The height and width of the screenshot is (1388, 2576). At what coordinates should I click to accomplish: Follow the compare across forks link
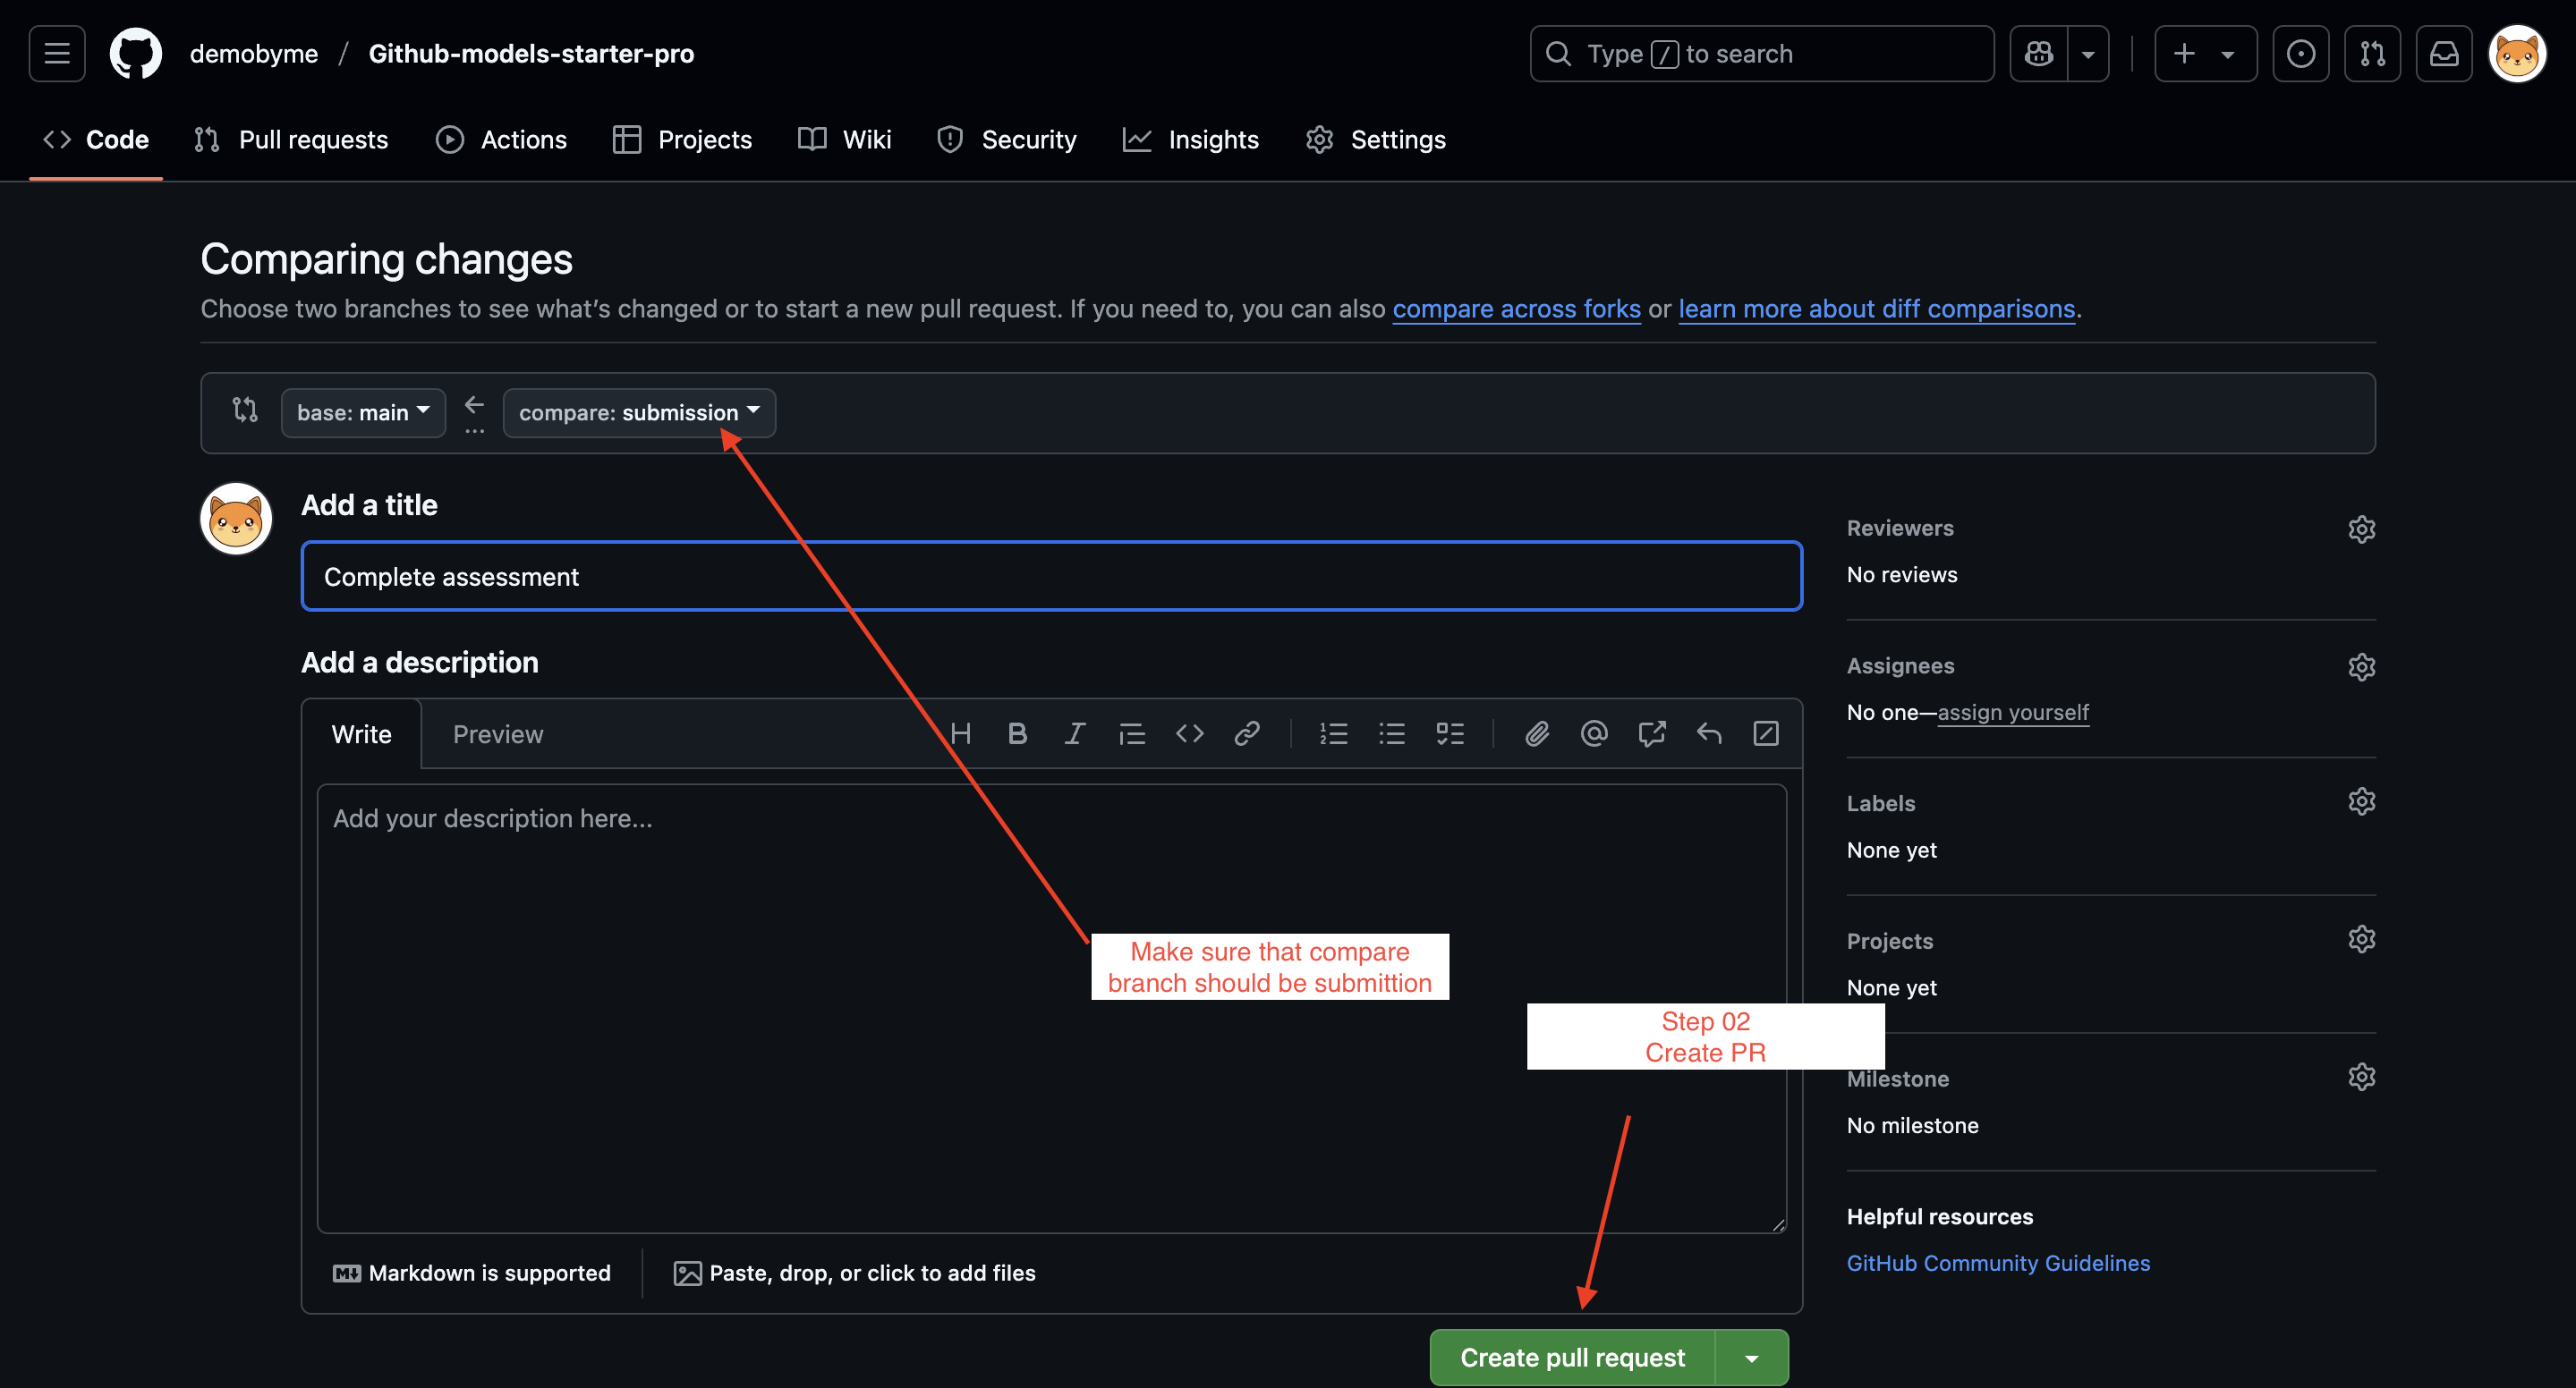[x=1516, y=309]
